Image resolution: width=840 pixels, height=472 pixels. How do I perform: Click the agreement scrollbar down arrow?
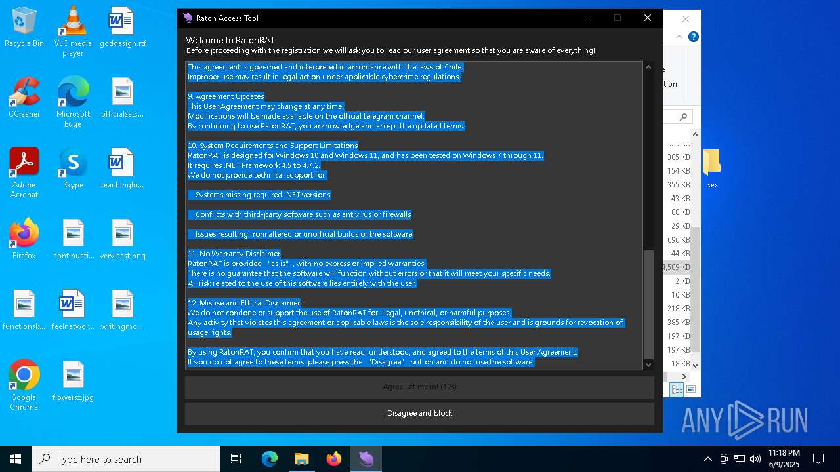coord(648,364)
